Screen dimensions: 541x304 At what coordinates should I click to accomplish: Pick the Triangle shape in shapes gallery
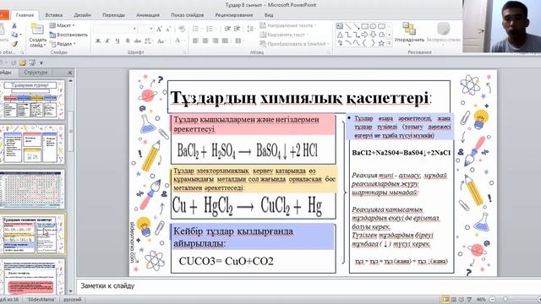(340, 35)
